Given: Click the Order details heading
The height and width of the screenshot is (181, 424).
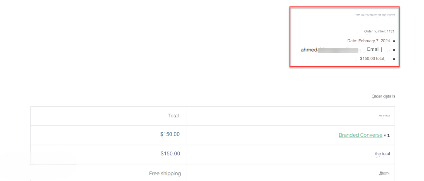Looking at the screenshot, I should (x=383, y=96).
